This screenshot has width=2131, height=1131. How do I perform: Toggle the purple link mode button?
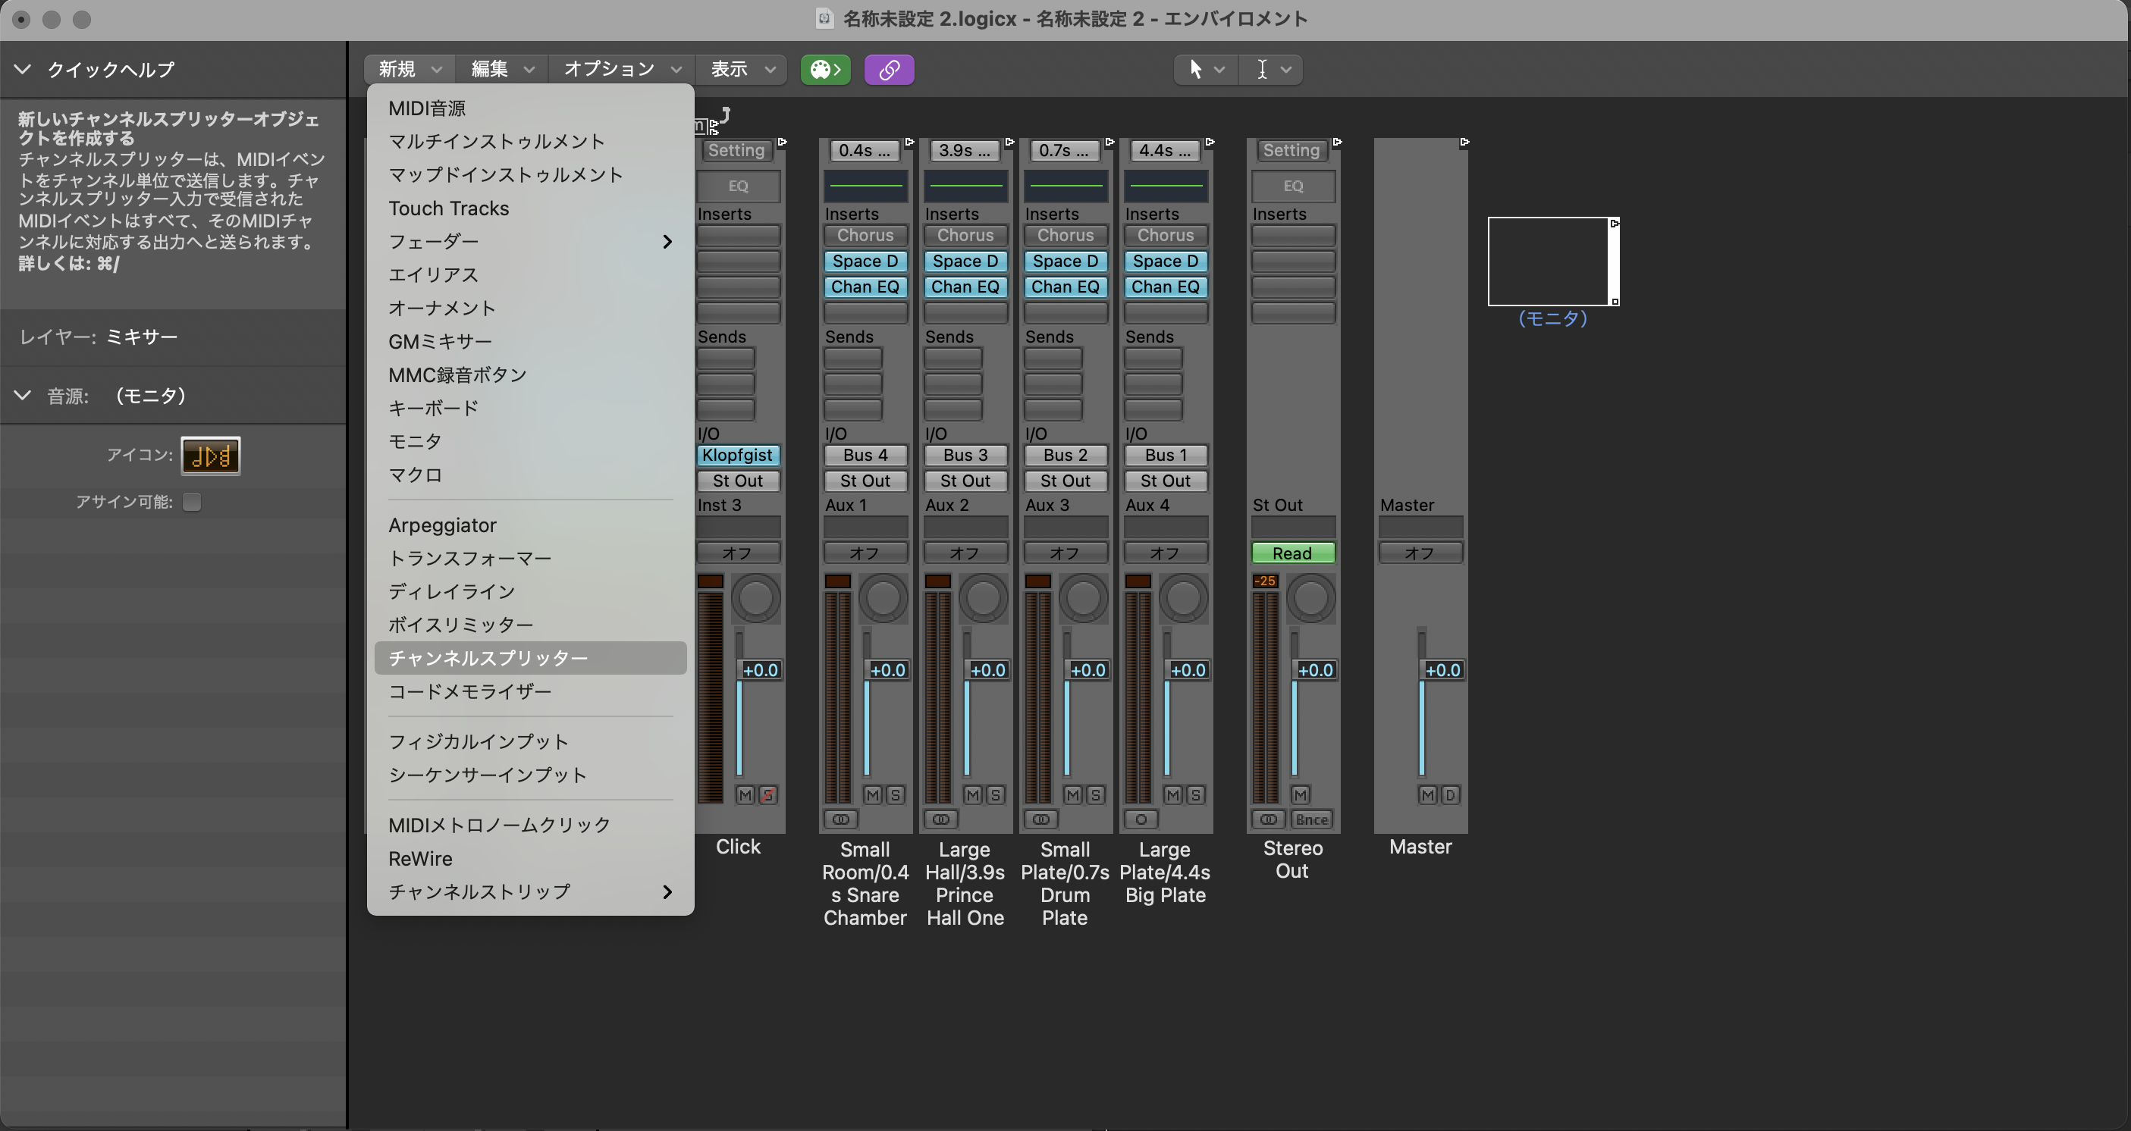coord(889,70)
